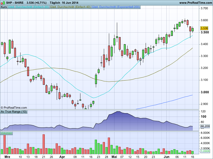Click the 3.700 price axis label

pyautogui.click(x=204, y=8)
